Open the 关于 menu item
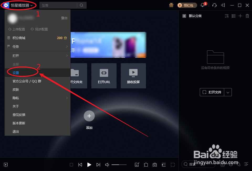The width and height of the screenshot is (252, 171). point(38,106)
